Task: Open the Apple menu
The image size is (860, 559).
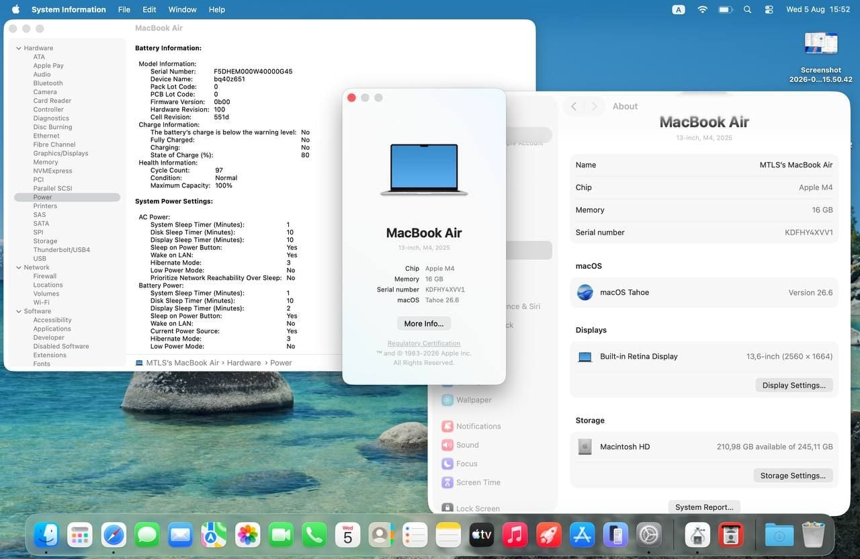Action: coord(15,9)
